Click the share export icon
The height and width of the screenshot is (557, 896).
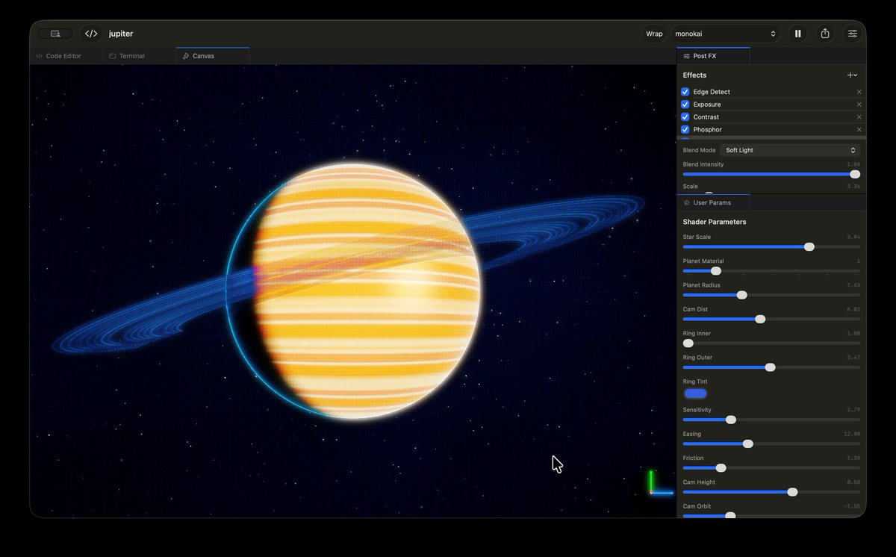[x=825, y=34]
